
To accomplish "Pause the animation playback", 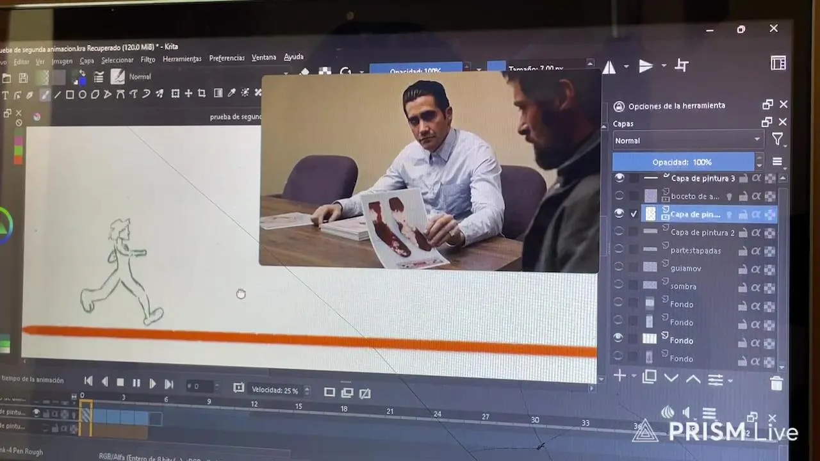I will [x=136, y=383].
